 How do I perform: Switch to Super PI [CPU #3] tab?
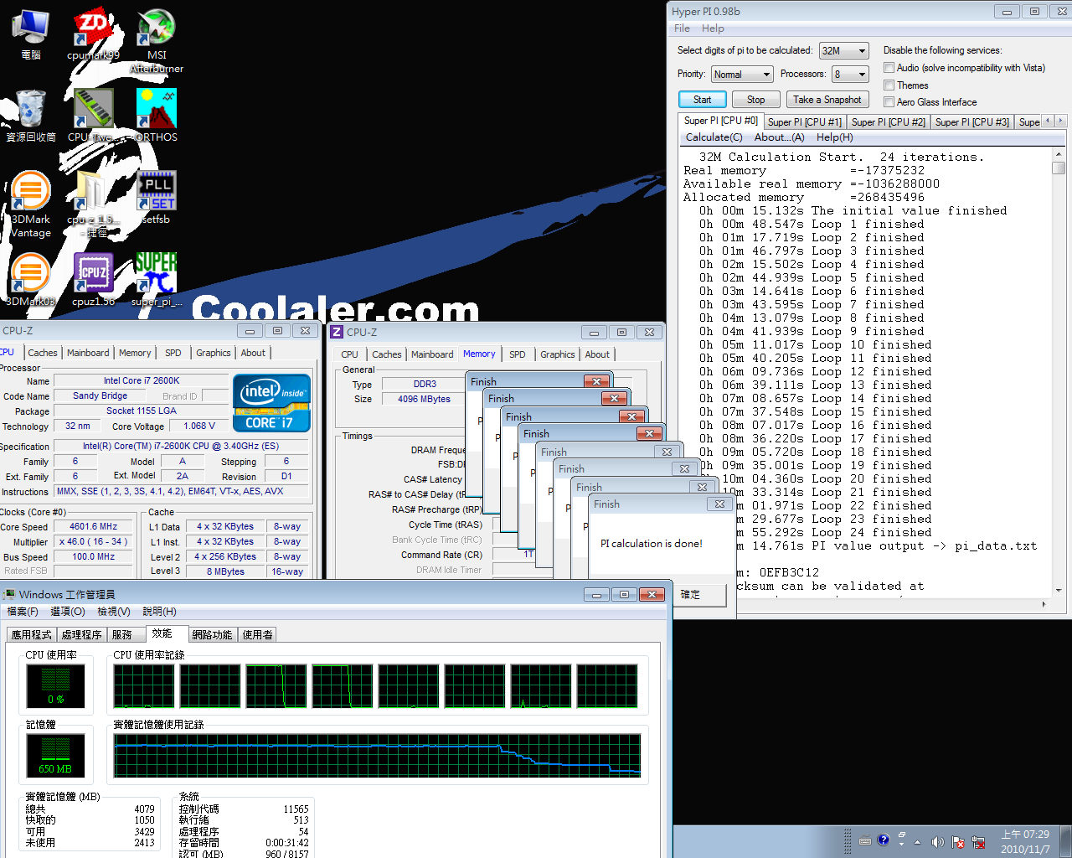(972, 122)
